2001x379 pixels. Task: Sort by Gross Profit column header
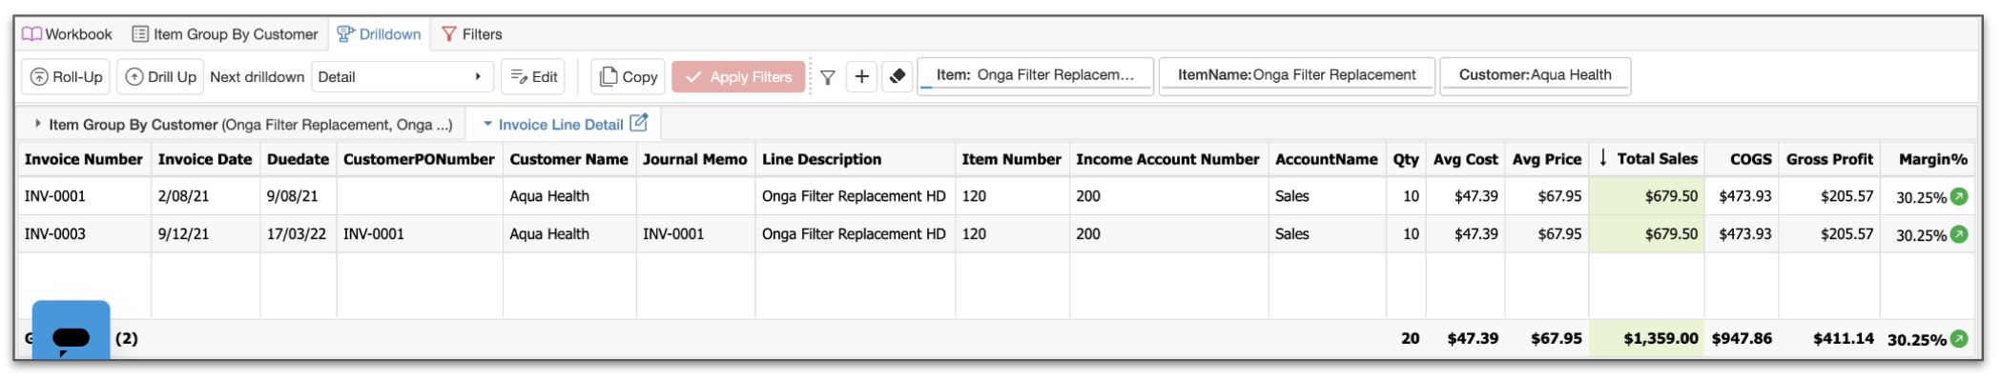(1829, 160)
